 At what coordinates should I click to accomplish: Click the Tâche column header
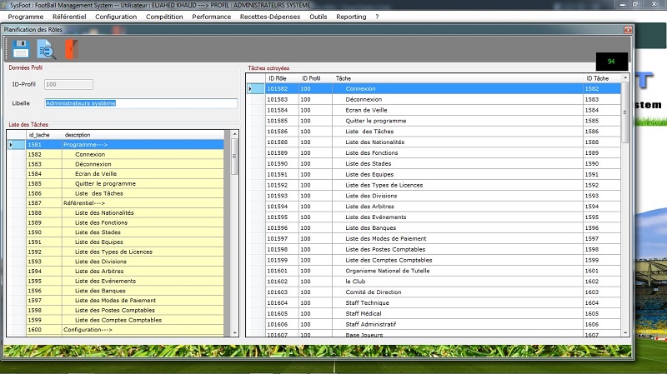(x=457, y=78)
